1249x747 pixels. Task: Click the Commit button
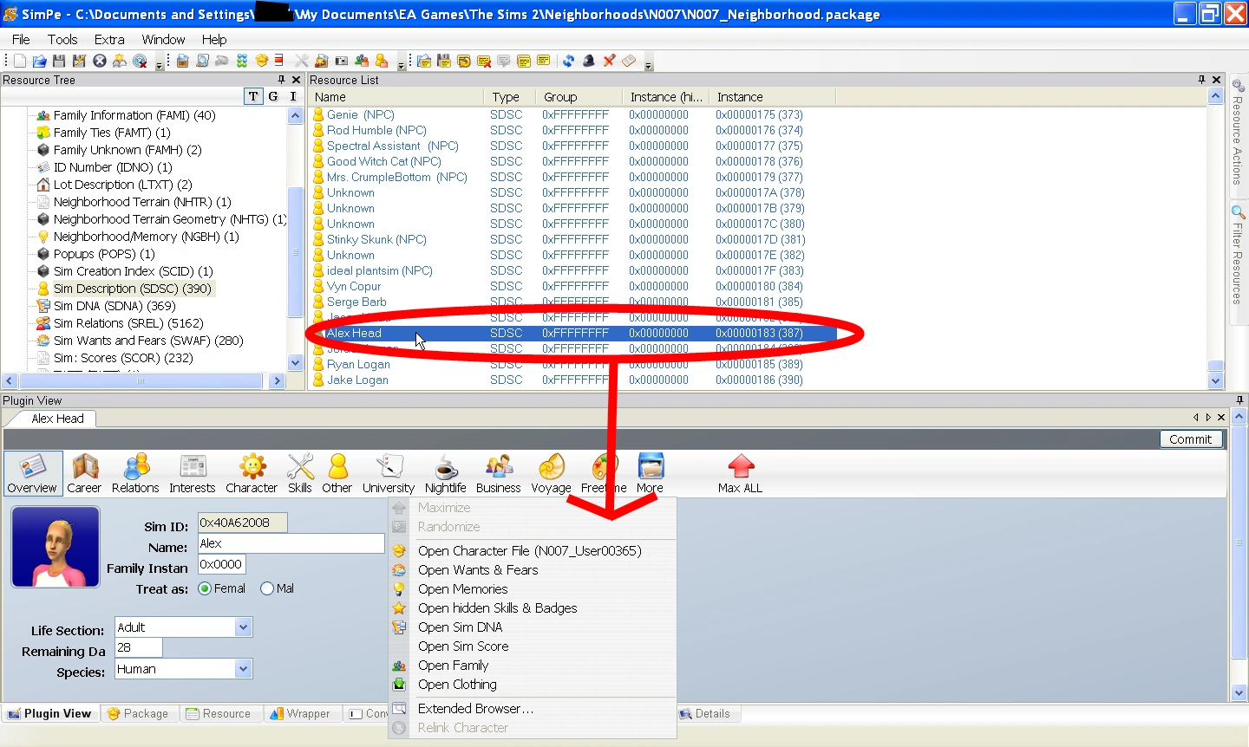click(1191, 439)
